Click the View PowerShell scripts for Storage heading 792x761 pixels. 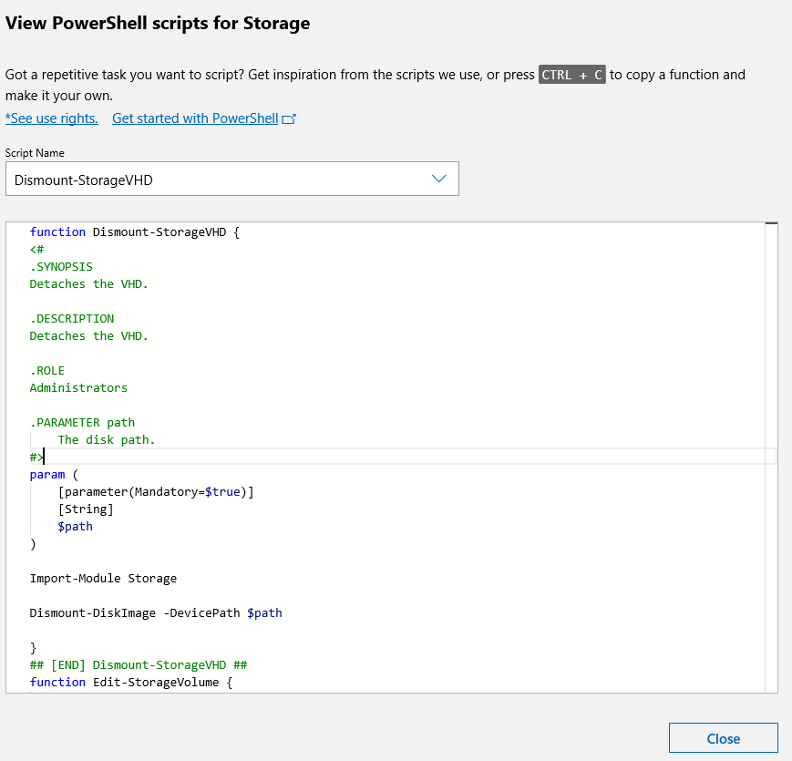pos(158,23)
